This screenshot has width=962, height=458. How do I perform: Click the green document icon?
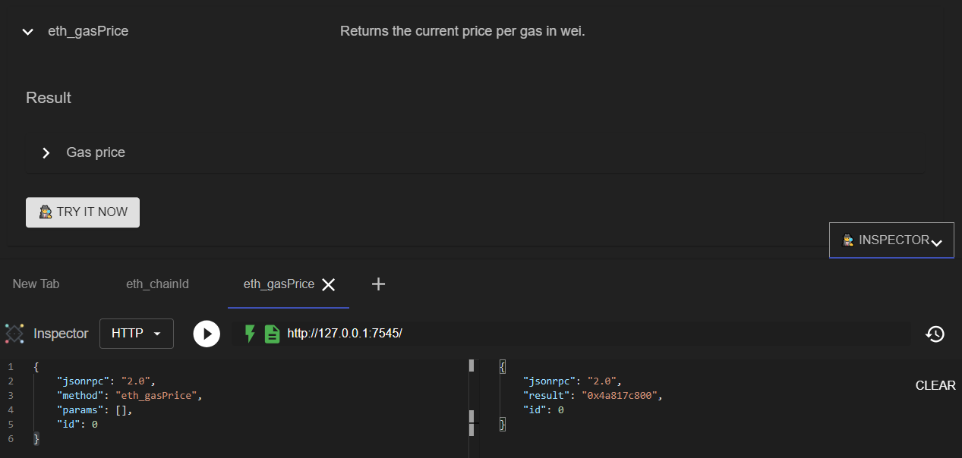[272, 334]
